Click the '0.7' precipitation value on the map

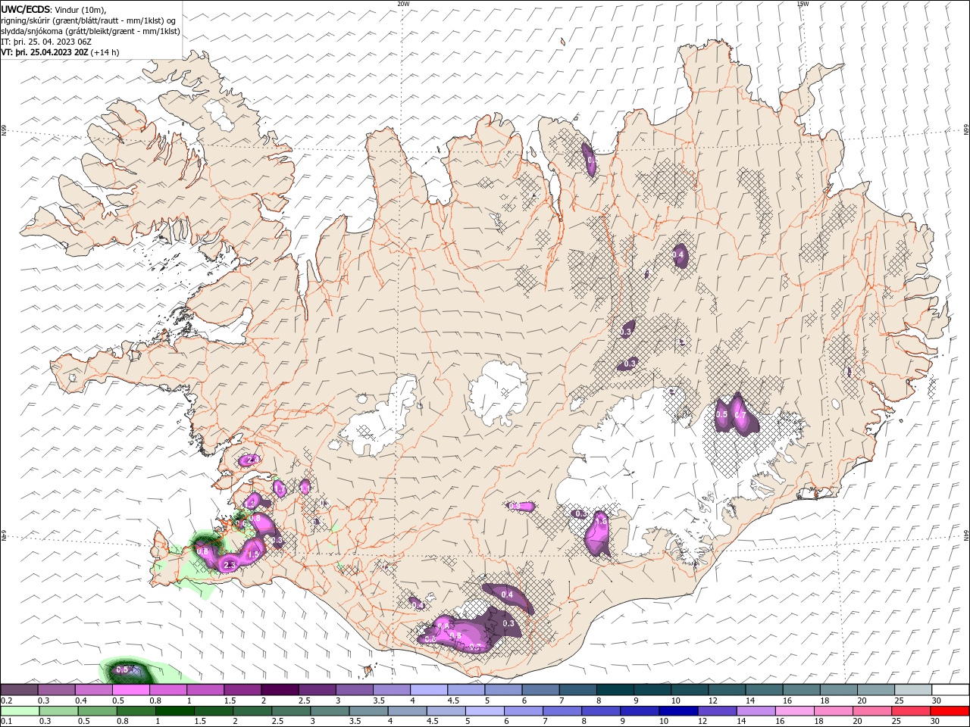pyautogui.click(x=740, y=415)
